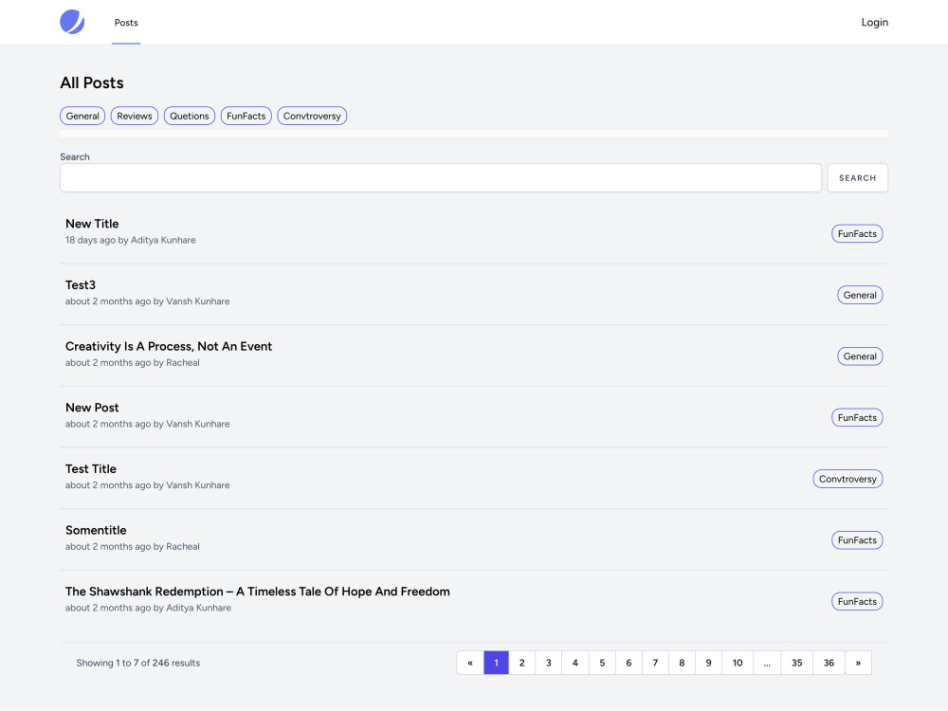The width and height of the screenshot is (948, 711).
Task: Go to pagination page 3
Action: [x=548, y=663]
